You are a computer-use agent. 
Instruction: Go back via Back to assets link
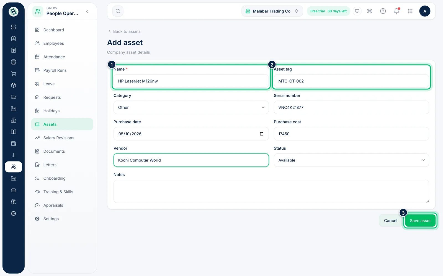124,31
